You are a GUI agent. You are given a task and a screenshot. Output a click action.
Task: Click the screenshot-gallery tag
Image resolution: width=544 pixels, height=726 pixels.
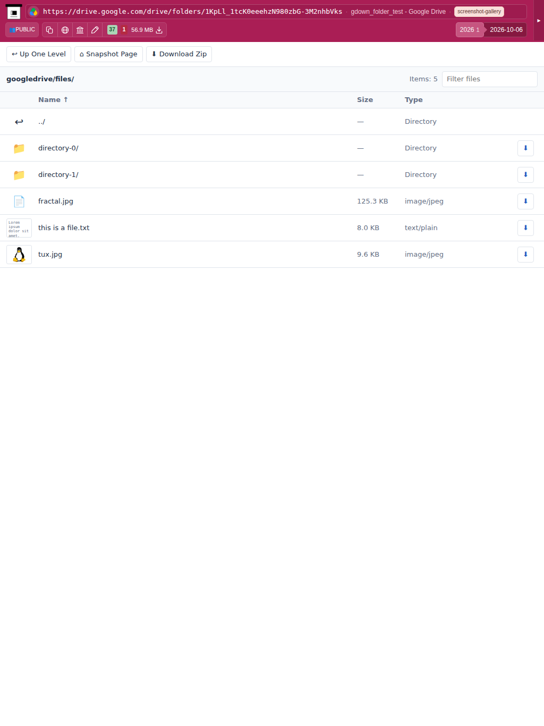[x=479, y=12]
